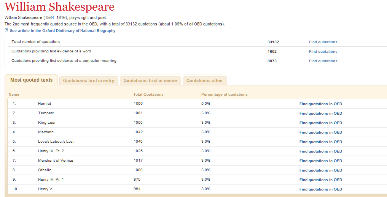Select the Merchant of Venice title
387x197 pixels.
tap(56, 160)
